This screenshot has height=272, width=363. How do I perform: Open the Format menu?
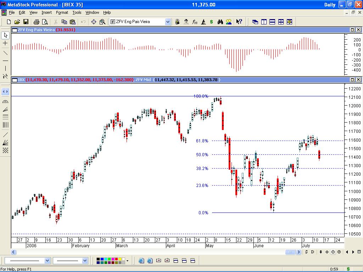tap(62, 12)
